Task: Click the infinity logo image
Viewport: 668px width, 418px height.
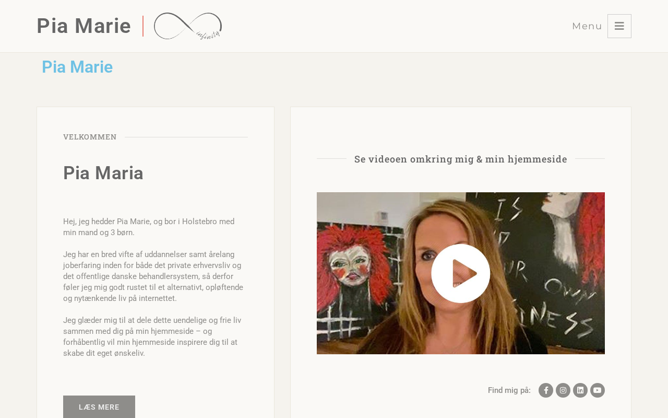Action: pos(188,26)
